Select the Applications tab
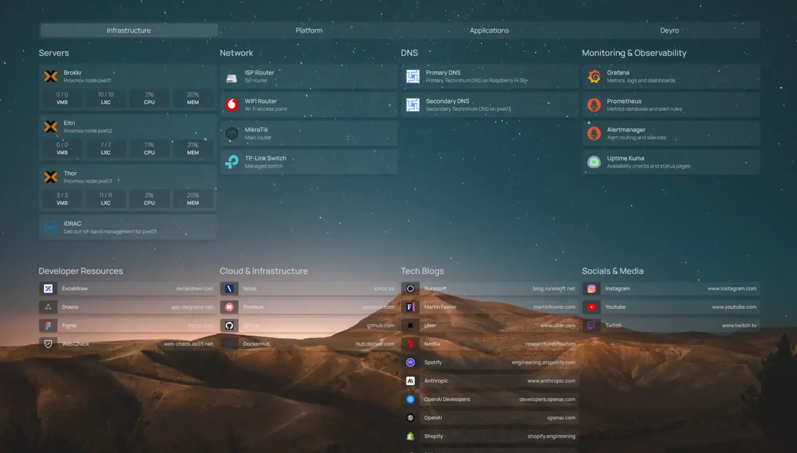The image size is (797, 453). tap(489, 30)
